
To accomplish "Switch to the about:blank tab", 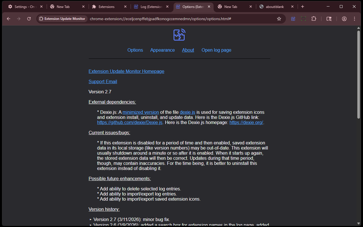I will (x=277, y=7).
